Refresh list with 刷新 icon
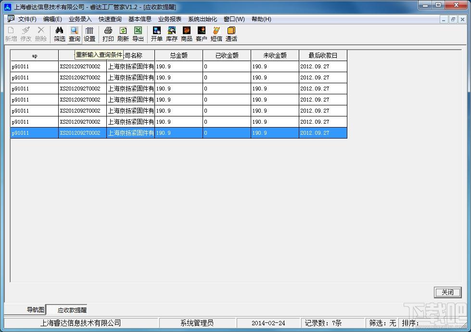Screen dimensions: 471x332 123,34
